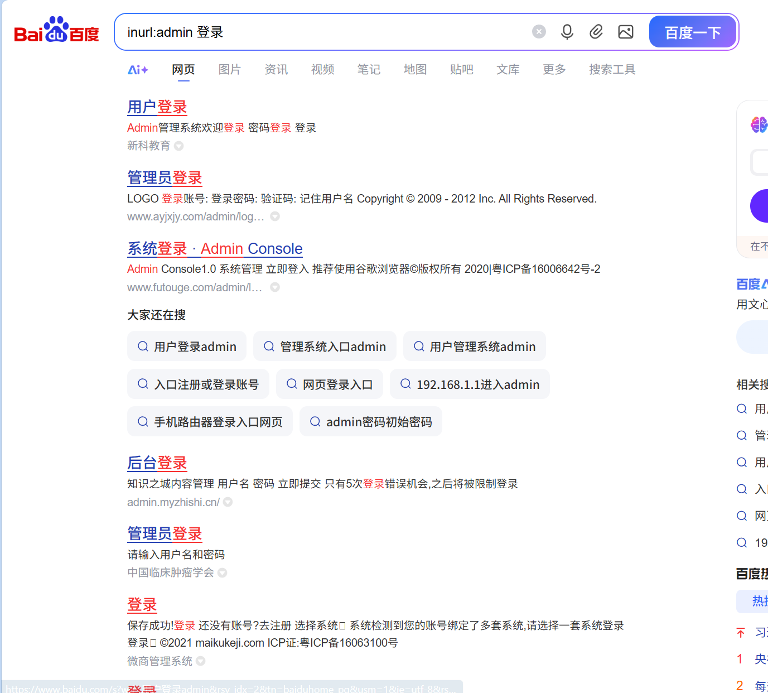
Task: Click the AI assistant brain icon in right panel
Action: (x=758, y=125)
